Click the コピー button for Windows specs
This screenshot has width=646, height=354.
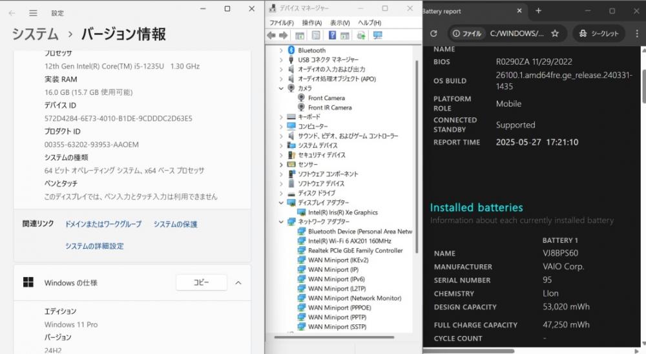[x=202, y=282]
